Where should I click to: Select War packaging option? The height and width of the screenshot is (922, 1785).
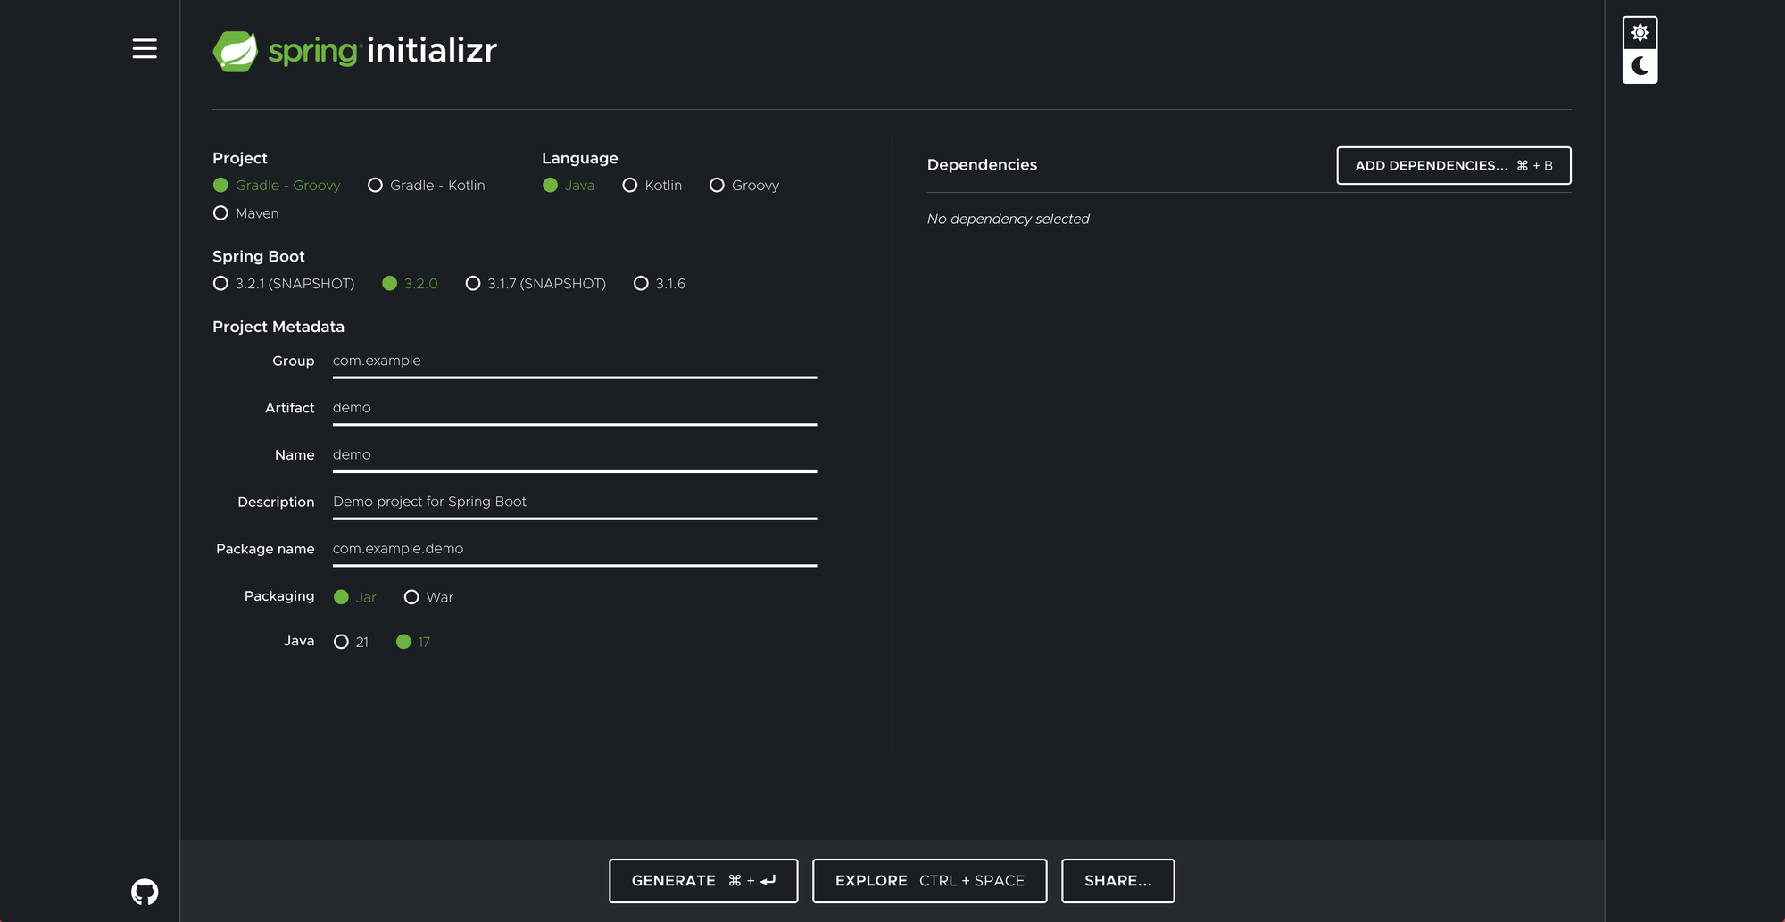coord(411,597)
